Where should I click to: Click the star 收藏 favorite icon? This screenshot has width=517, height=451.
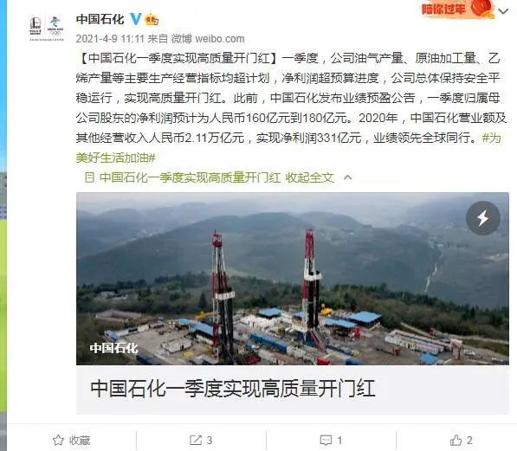coord(58,440)
